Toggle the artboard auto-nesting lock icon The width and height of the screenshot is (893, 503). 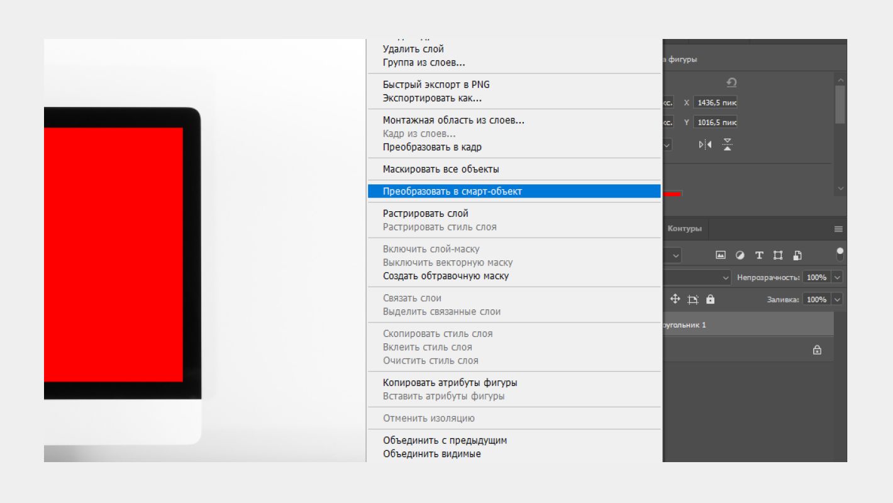pos(694,299)
